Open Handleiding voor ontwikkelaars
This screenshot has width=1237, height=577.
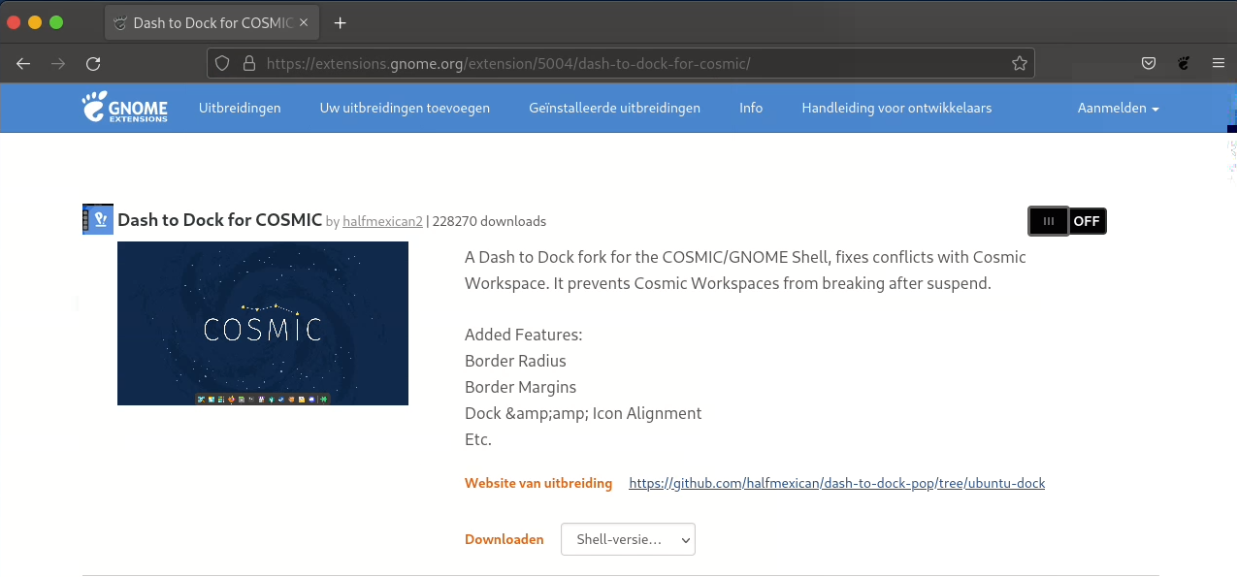click(x=896, y=108)
